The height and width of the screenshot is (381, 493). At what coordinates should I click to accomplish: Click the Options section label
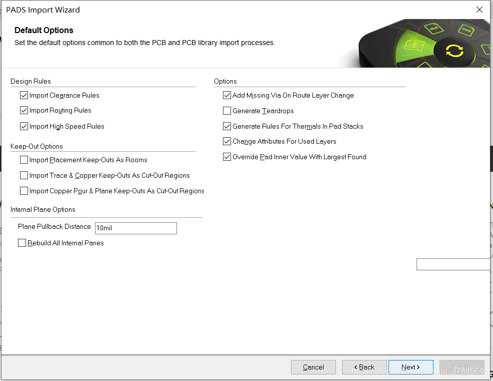pos(225,81)
